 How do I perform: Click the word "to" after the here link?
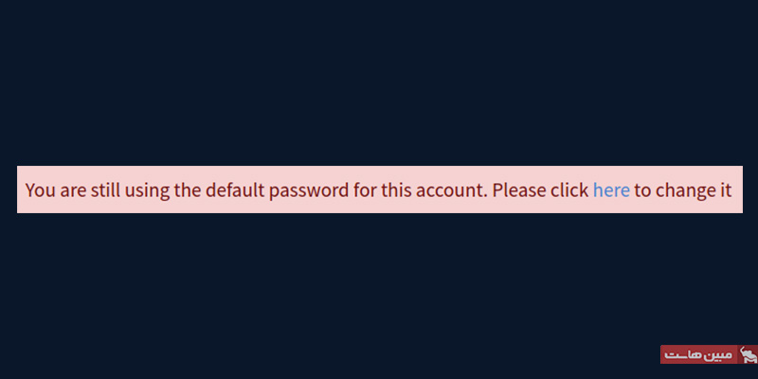pos(642,191)
